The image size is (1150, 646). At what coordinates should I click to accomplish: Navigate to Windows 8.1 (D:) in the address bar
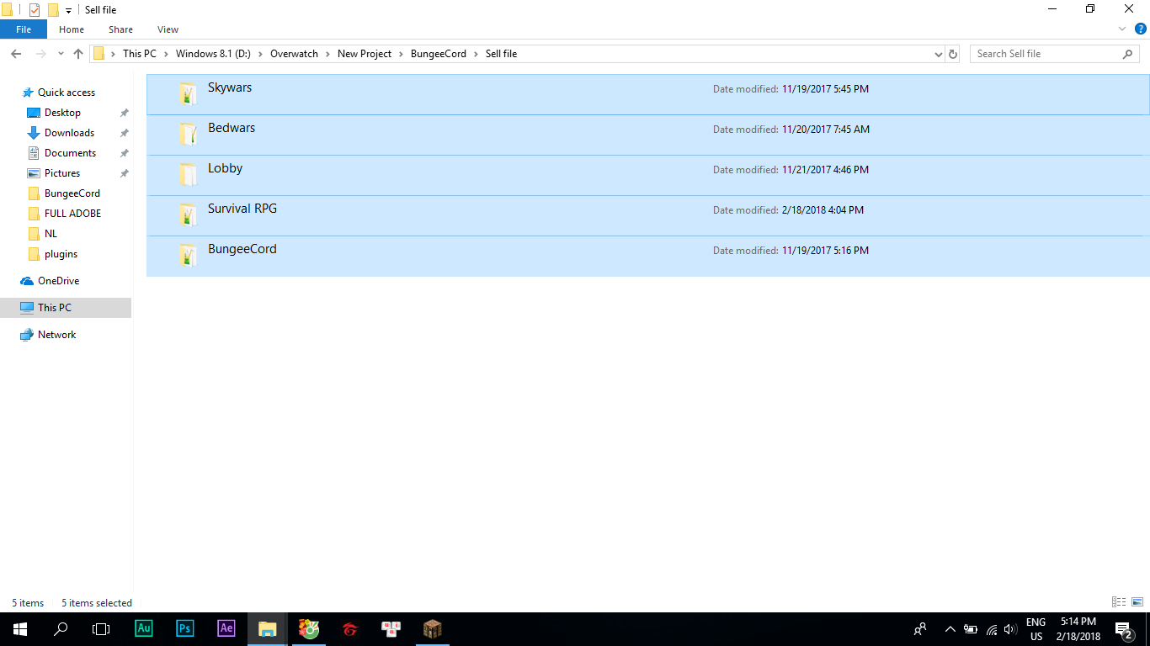click(x=214, y=54)
